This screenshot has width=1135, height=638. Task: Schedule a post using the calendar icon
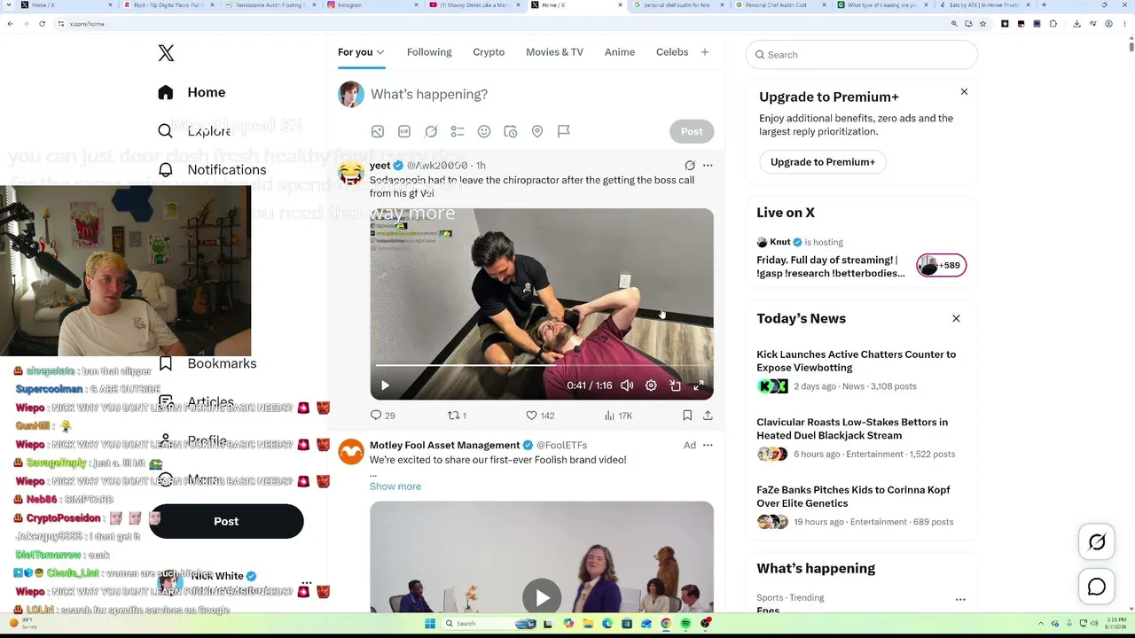coord(511,131)
